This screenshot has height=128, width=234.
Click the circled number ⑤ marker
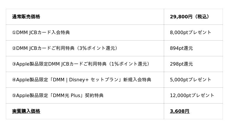14,96
